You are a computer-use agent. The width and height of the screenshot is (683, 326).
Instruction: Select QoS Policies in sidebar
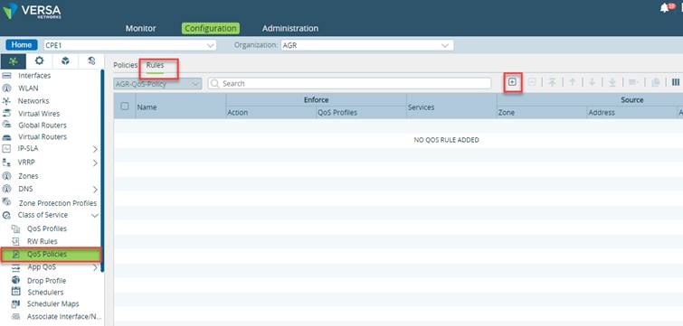pos(52,255)
